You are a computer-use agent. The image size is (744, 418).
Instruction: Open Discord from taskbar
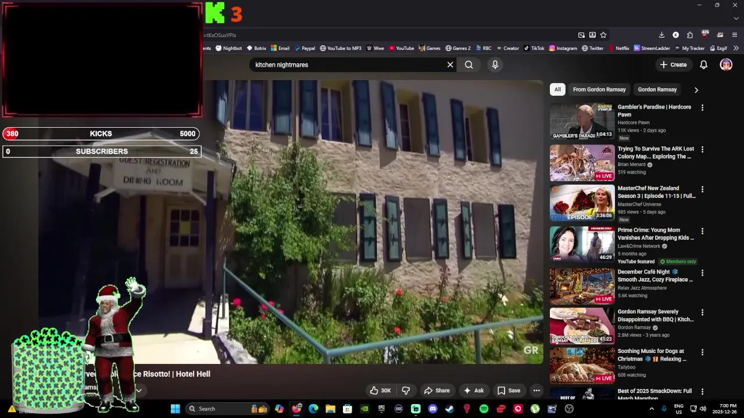(x=432, y=409)
